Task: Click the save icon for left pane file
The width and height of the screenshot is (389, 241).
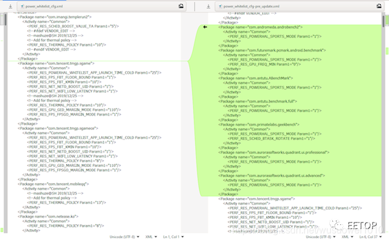Action: coord(10,7)
